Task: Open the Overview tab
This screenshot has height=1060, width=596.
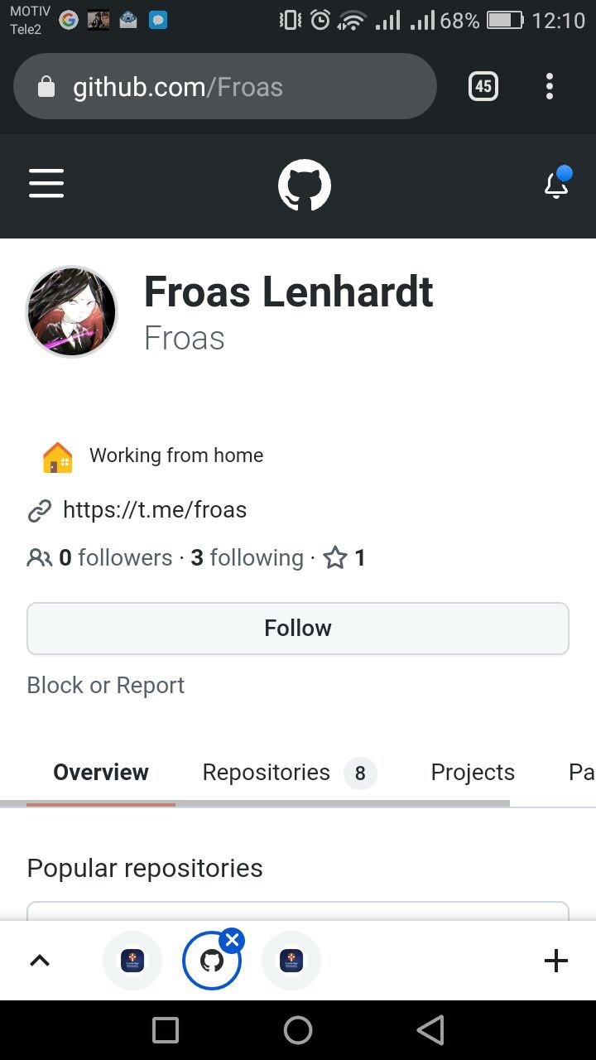Action: coord(101,773)
